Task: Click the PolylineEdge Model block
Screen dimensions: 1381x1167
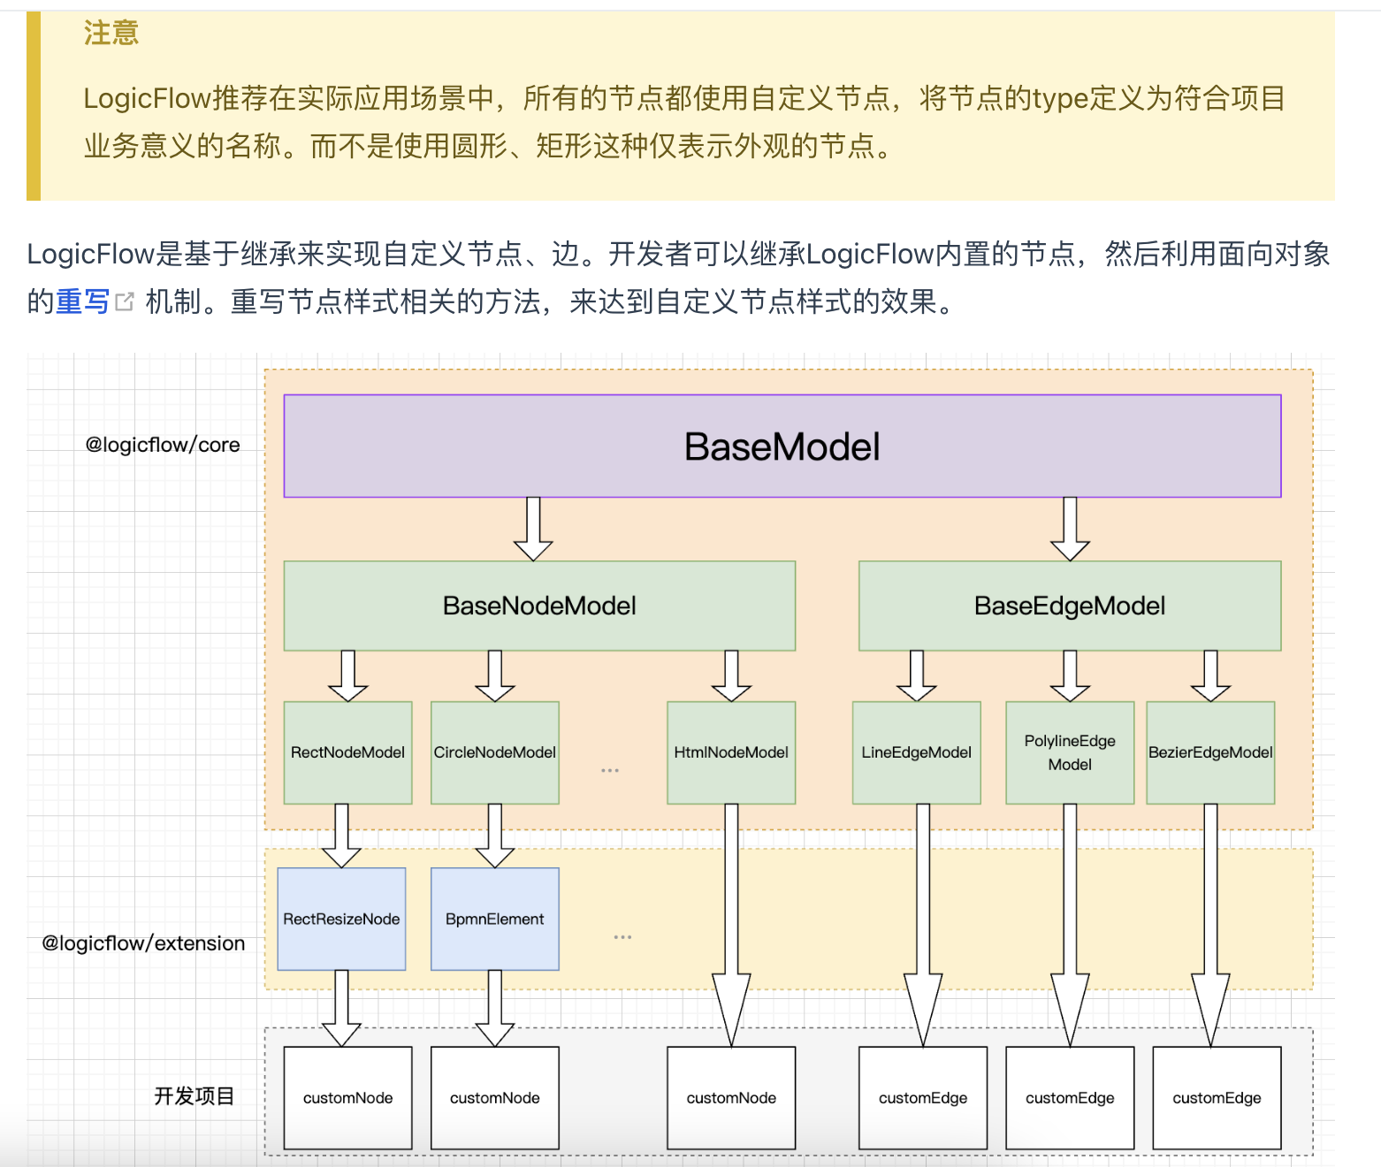Action: (1070, 752)
